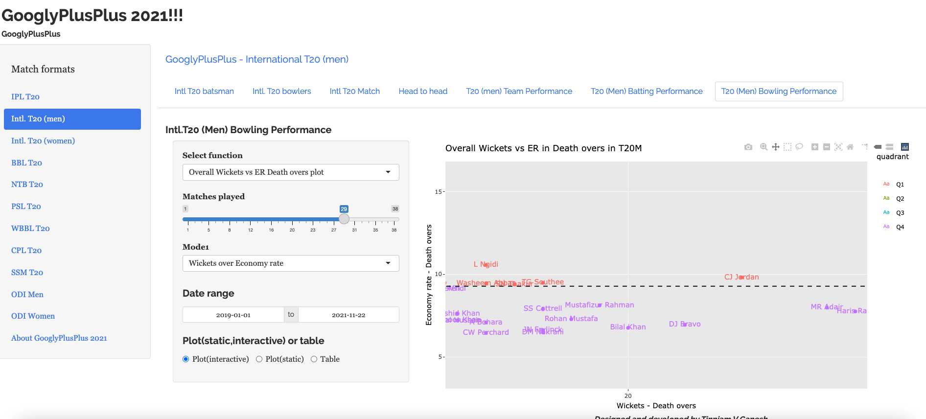This screenshot has width=926, height=419.
Task: Open the Head to head tab
Action: click(423, 92)
